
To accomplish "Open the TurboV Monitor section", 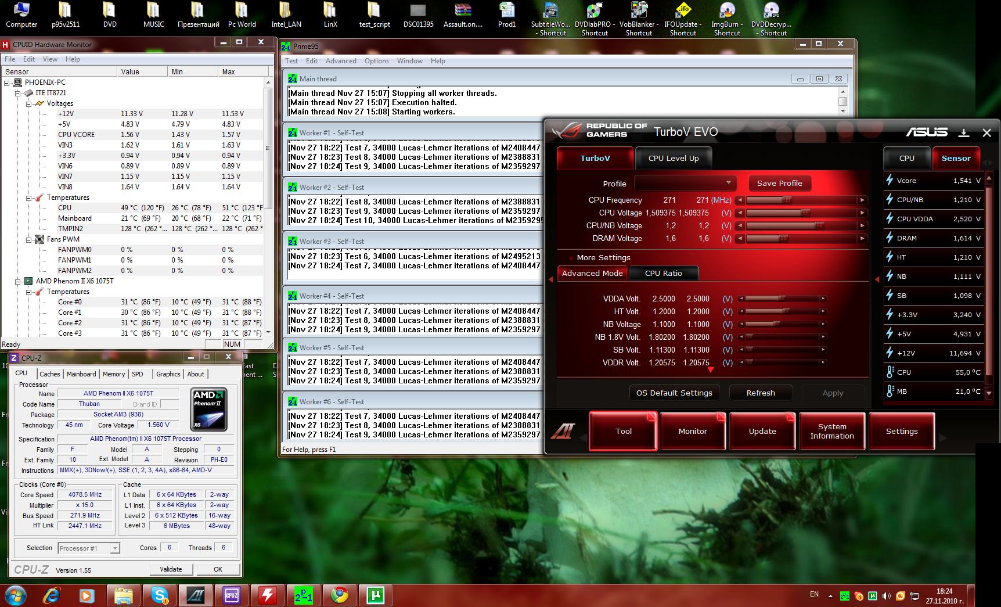I will coord(693,431).
